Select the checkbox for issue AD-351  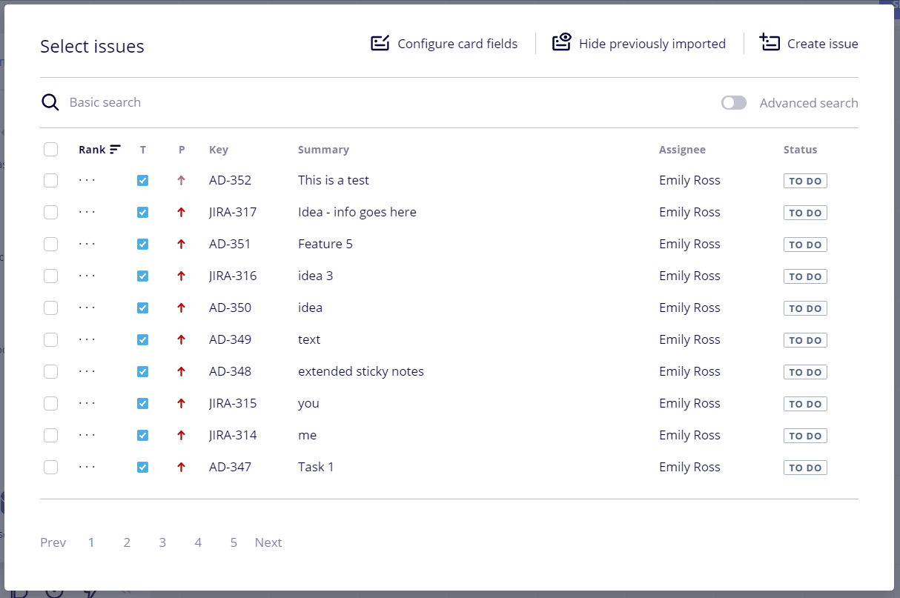click(x=50, y=244)
